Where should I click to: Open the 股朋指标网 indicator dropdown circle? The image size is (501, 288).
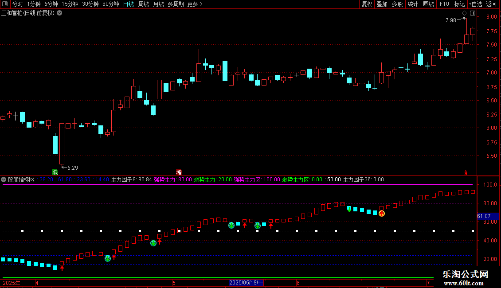pyautogui.click(x=4, y=179)
